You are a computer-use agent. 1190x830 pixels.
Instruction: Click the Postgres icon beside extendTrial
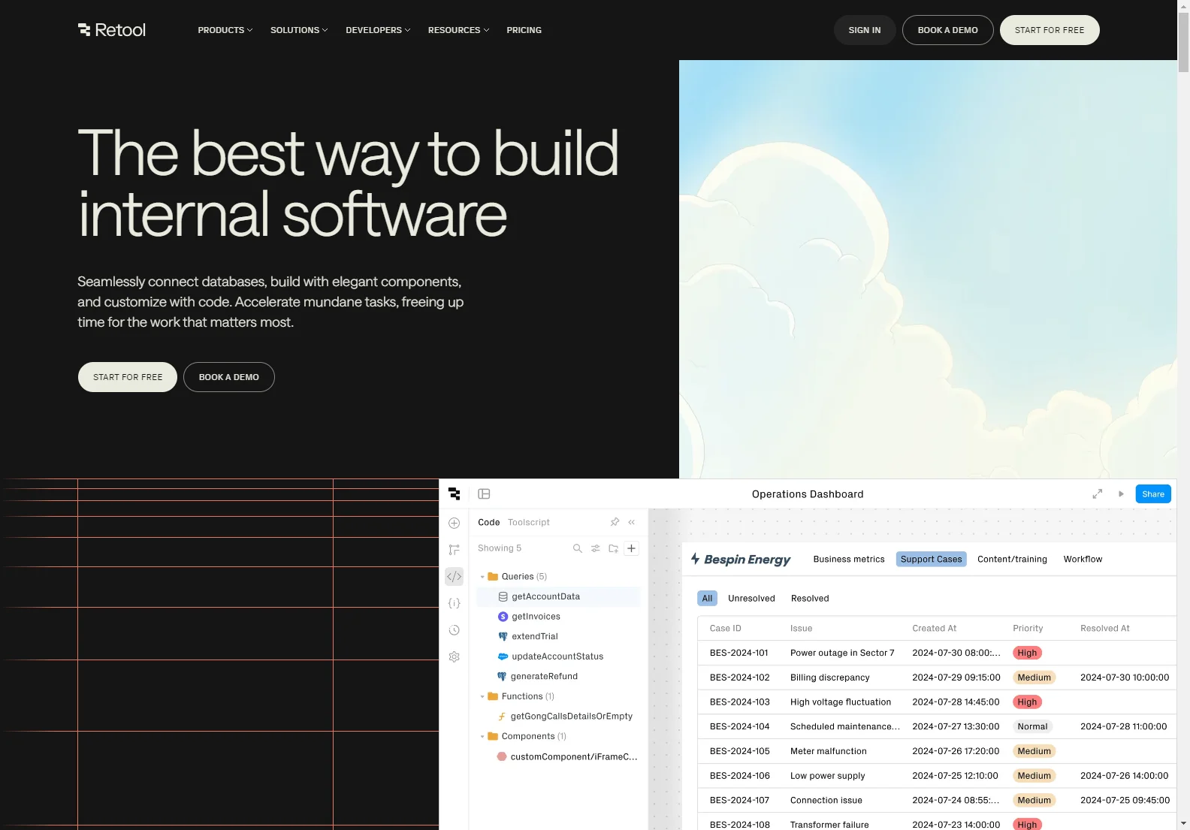[503, 636]
